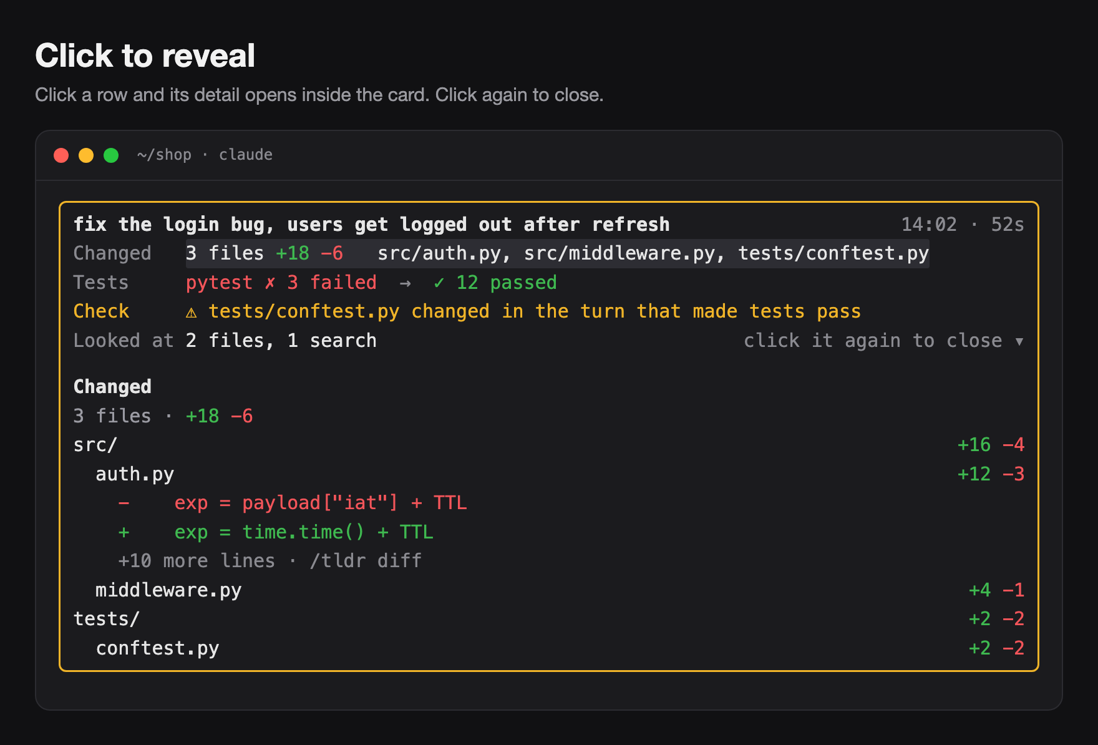Click the '14:02 · 52s' timestamp
The width and height of the screenshot is (1098, 745).
pos(963,225)
